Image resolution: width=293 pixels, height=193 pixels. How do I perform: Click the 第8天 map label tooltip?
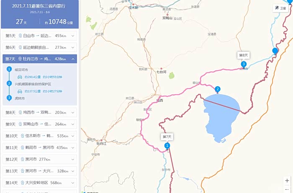[x=244, y=55]
